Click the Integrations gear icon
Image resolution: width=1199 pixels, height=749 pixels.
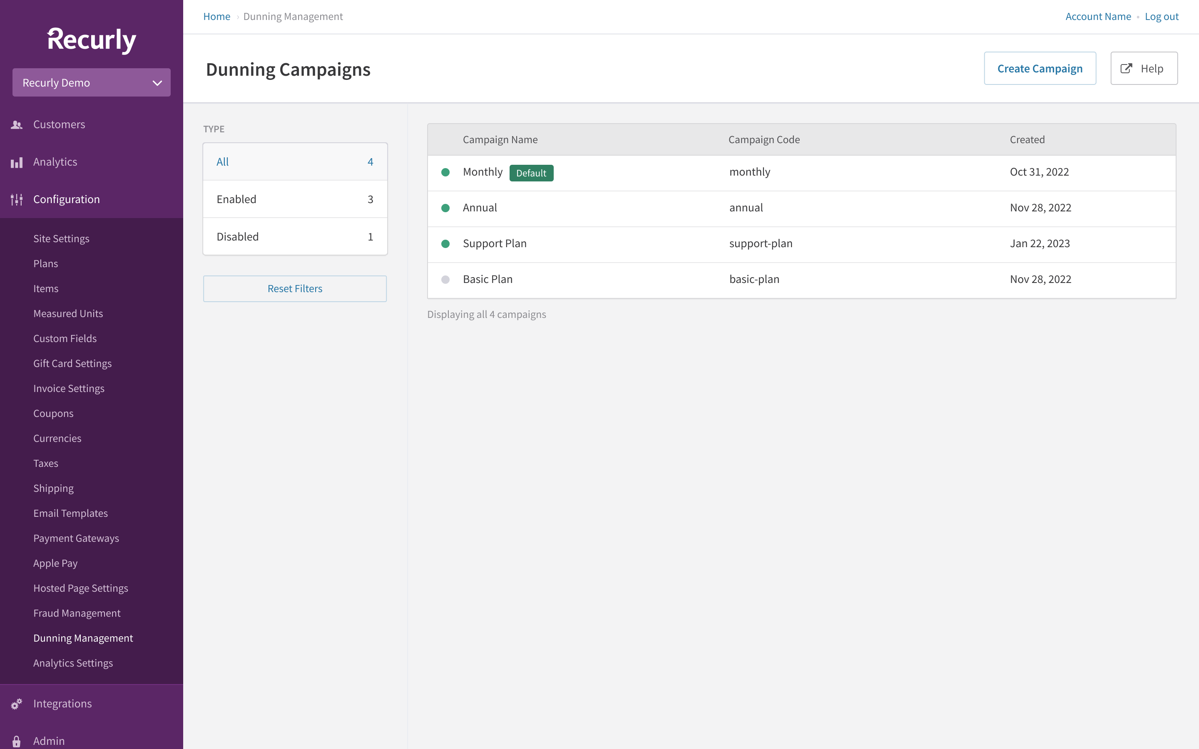click(x=16, y=703)
